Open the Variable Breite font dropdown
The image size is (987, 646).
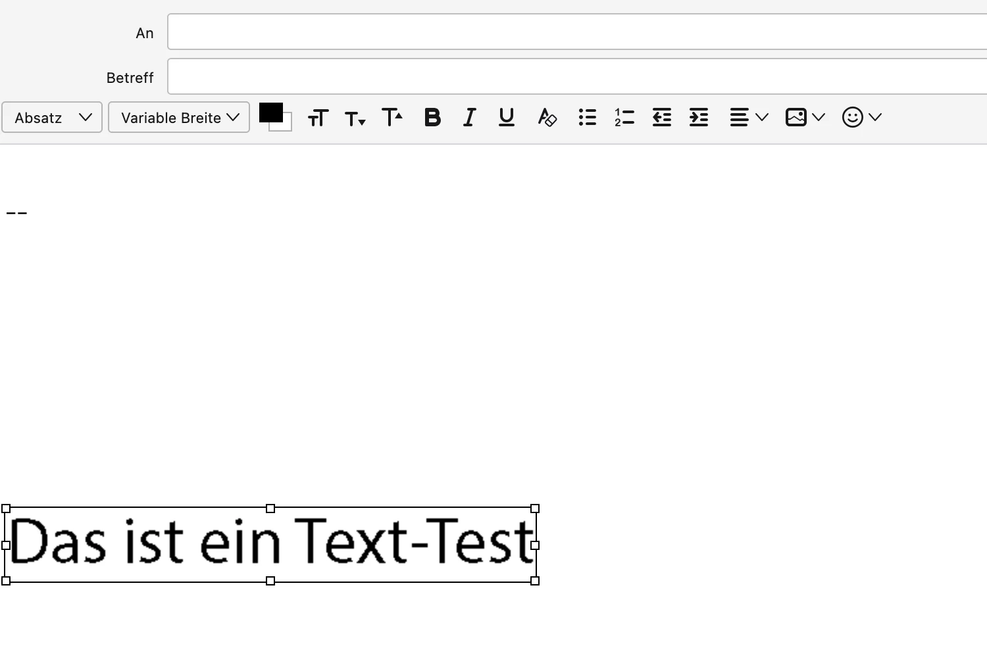pyautogui.click(x=179, y=117)
